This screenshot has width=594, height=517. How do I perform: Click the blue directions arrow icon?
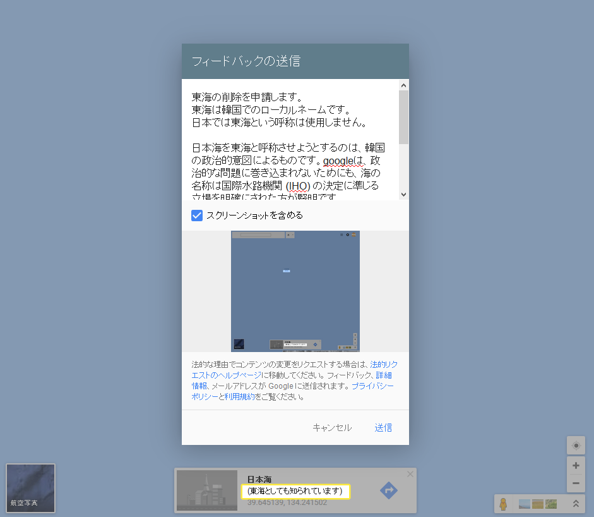point(389,490)
